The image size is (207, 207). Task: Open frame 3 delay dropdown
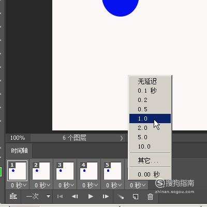66,185
